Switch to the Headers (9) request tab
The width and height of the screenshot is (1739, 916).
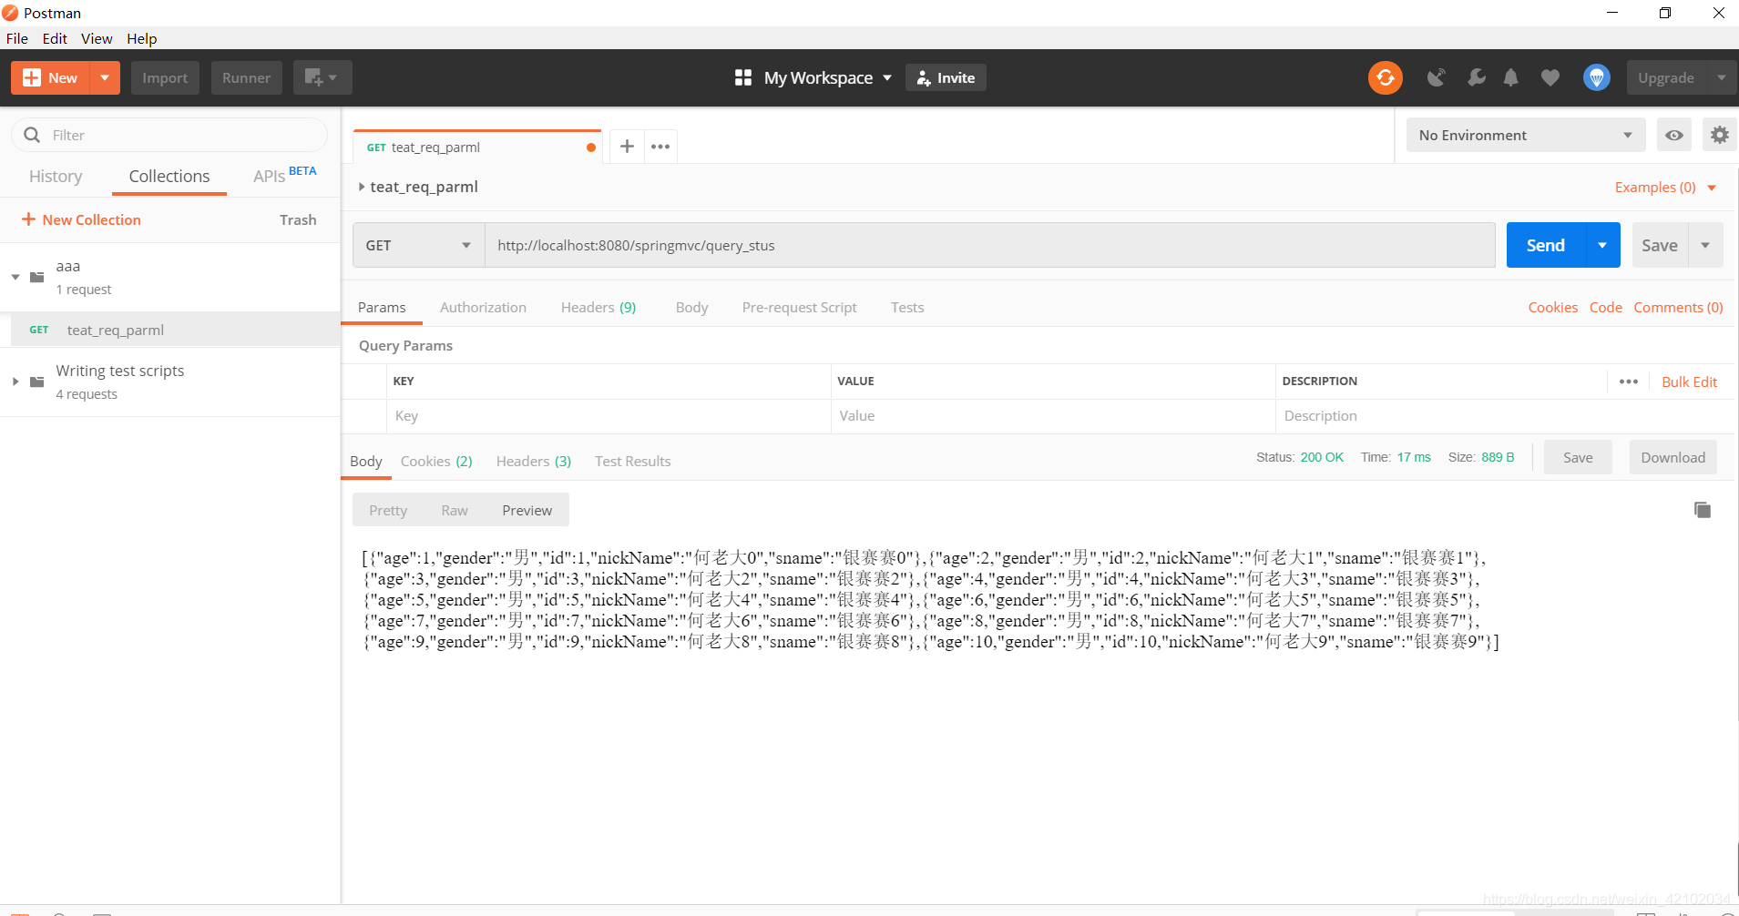(598, 308)
